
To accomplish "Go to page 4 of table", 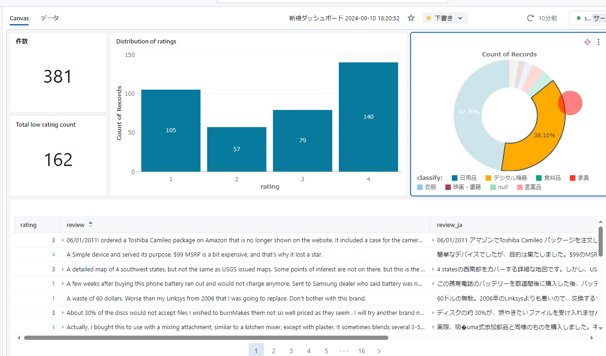I will pos(309,351).
